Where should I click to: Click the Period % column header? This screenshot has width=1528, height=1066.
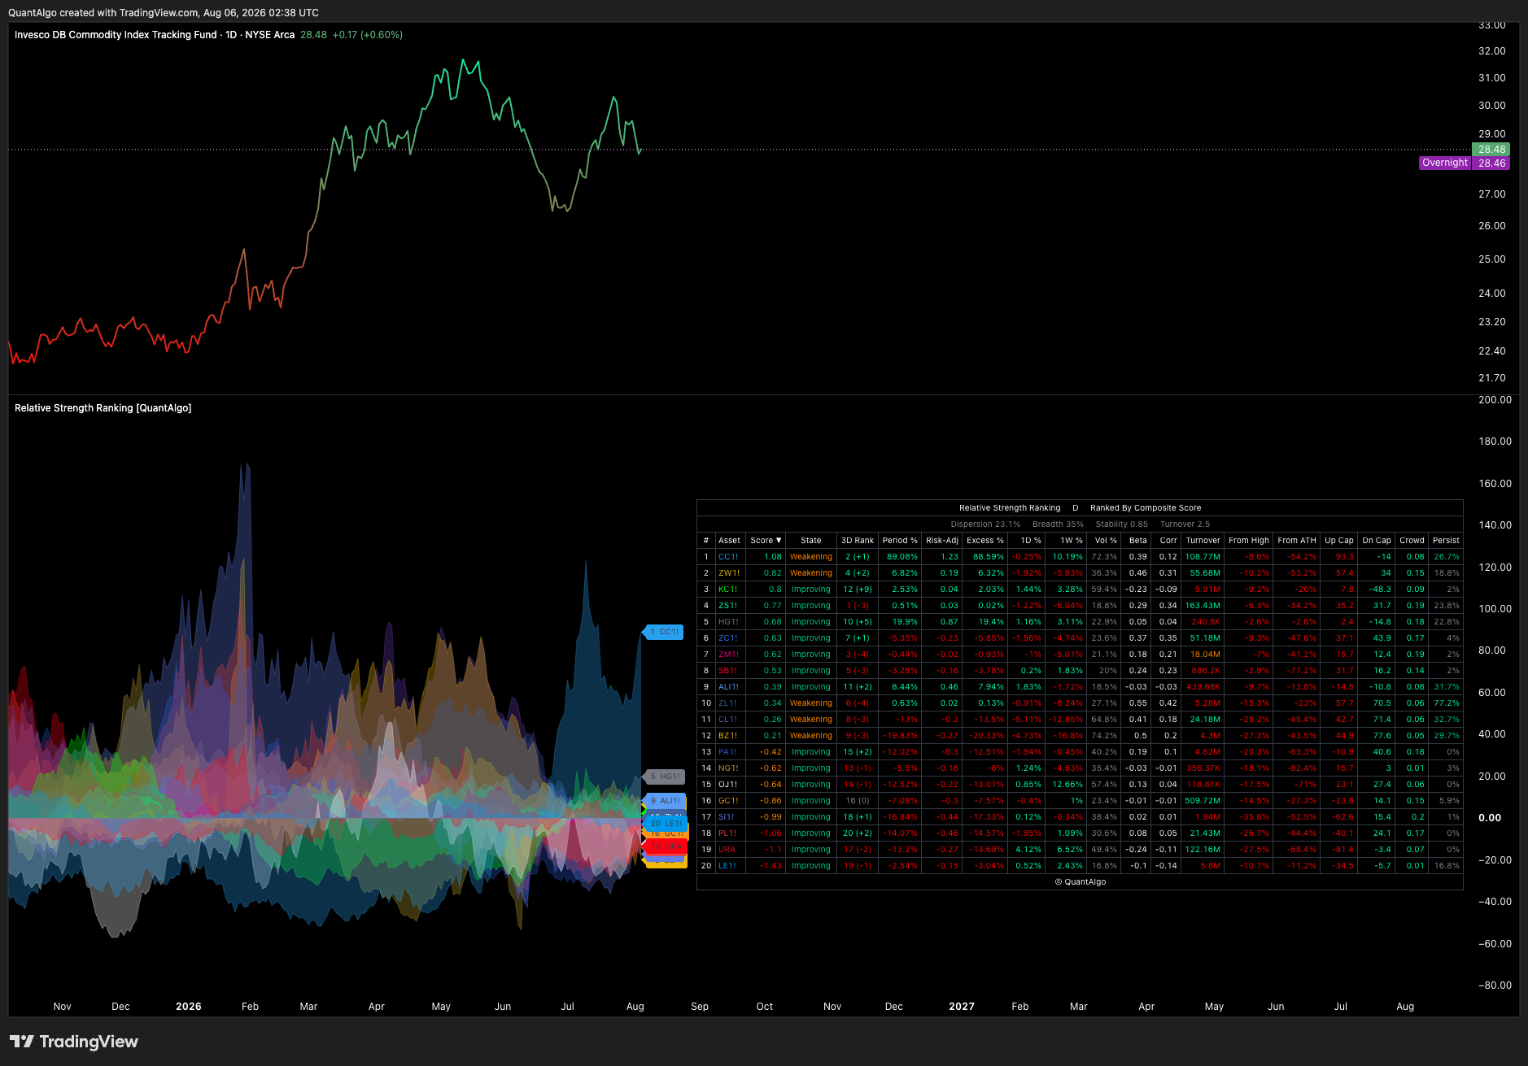pyautogui.click(x=900, y=541)
